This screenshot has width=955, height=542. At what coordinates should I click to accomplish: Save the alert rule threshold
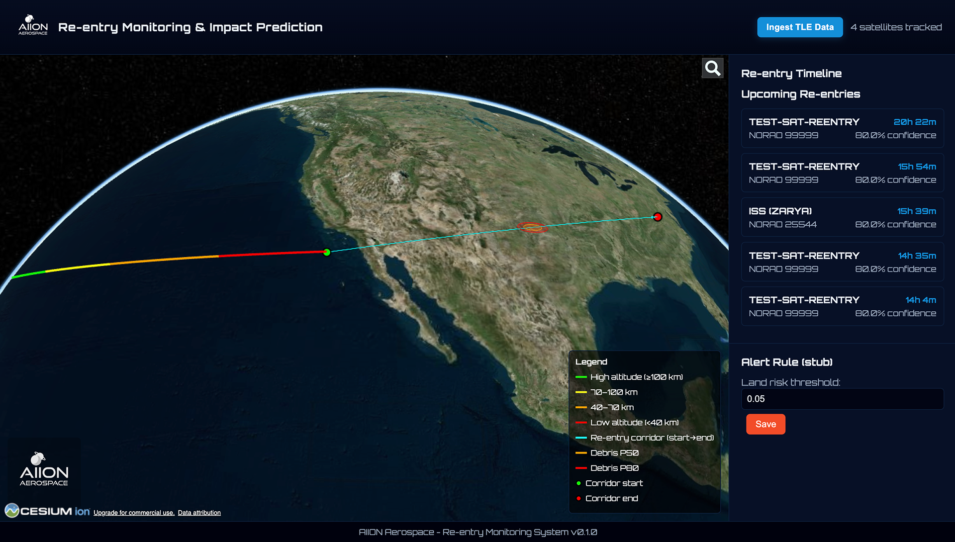coord(765,424)
